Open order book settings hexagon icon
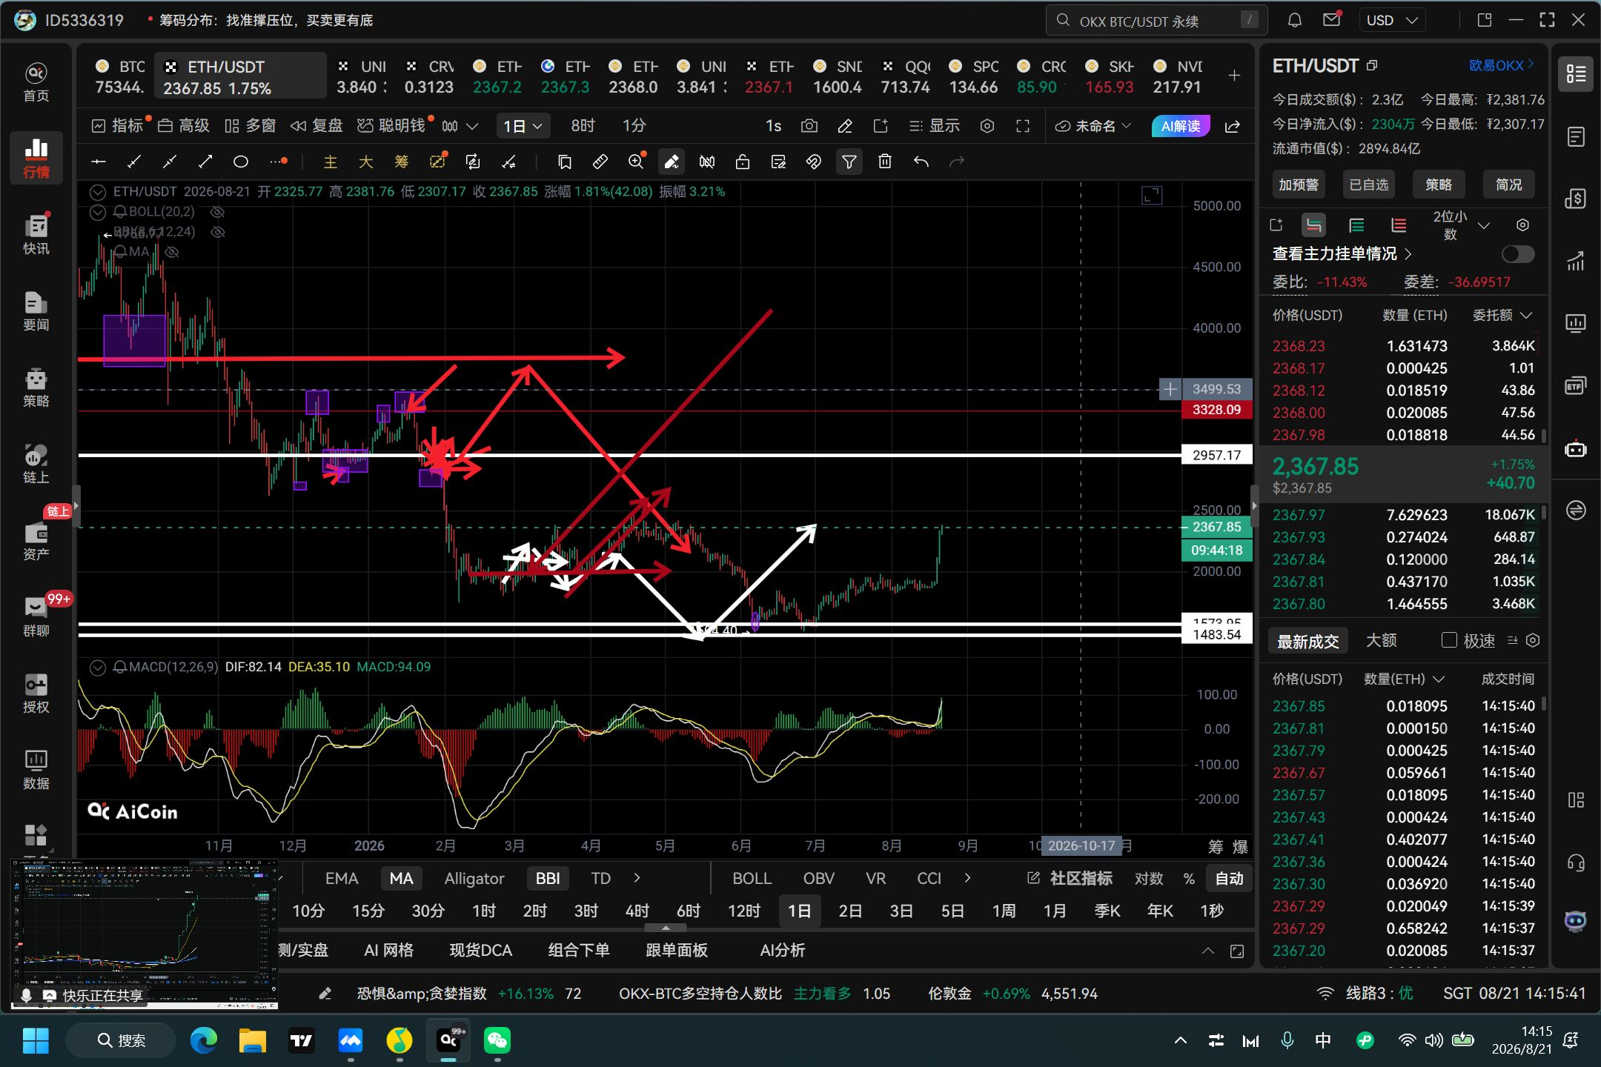 pos(1522,225)
